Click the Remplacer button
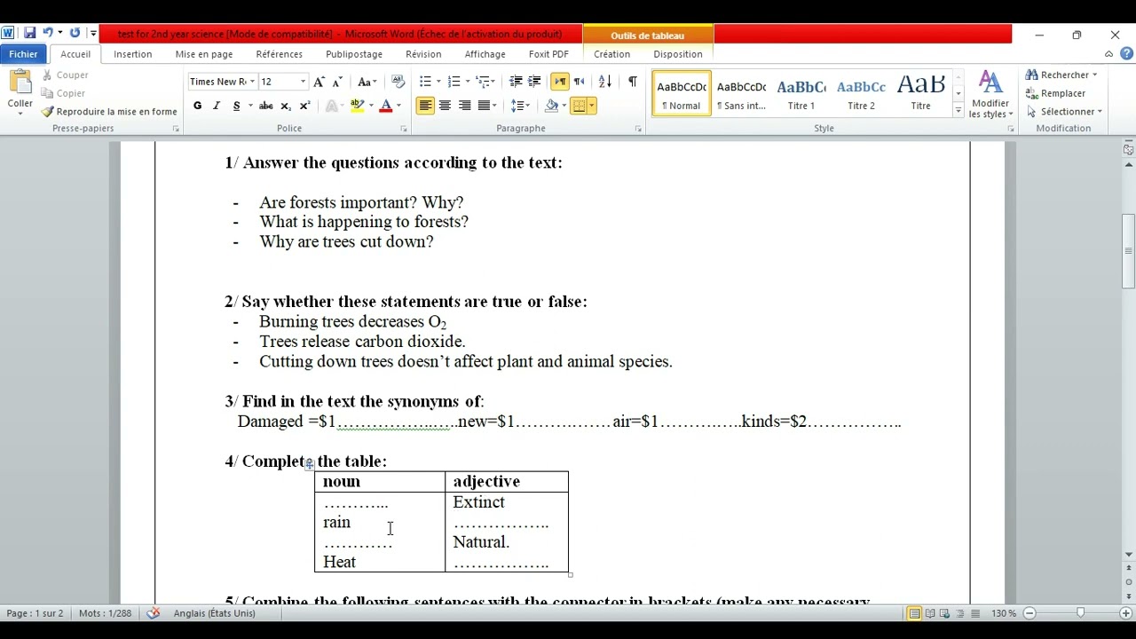Viewport: 1136px width, 639px height. pos(1056,93)
